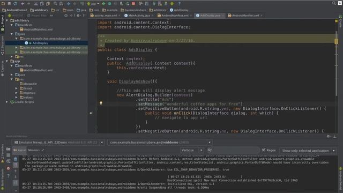Select the Project Files view
Viewport: 343px width, 193px height.
pyautogui.click(x=37, y=16)
